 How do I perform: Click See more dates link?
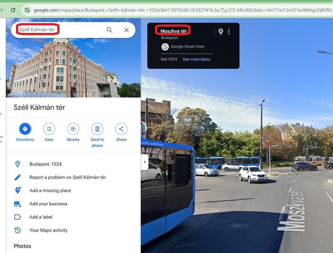(x=196, y=59)
